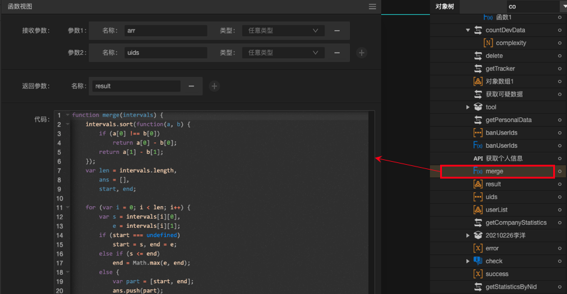Click the userList object array icon

[478, 210]
